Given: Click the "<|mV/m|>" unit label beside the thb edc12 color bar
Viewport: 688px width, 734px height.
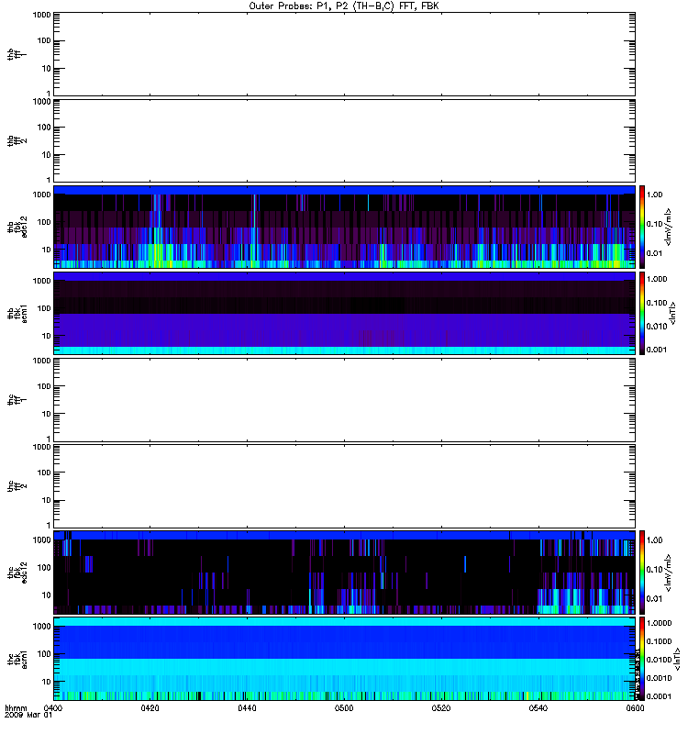Looking at the screenshot, I should tap(669, 227).
